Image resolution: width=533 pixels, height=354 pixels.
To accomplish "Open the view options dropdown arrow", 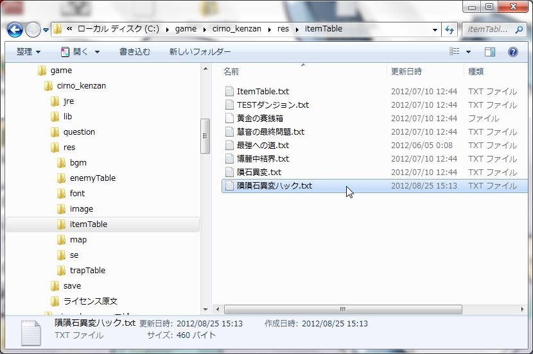I will (x=468, y=52).
